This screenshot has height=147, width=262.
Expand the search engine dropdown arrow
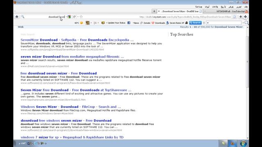[x=66, y=17]
